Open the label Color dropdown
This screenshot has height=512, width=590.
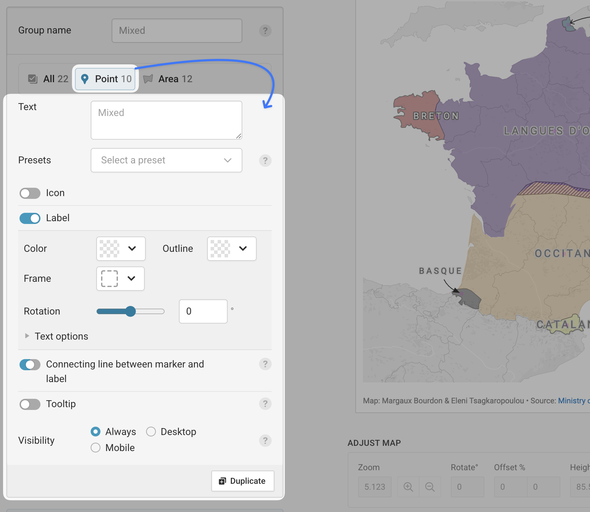click(121, 249)
